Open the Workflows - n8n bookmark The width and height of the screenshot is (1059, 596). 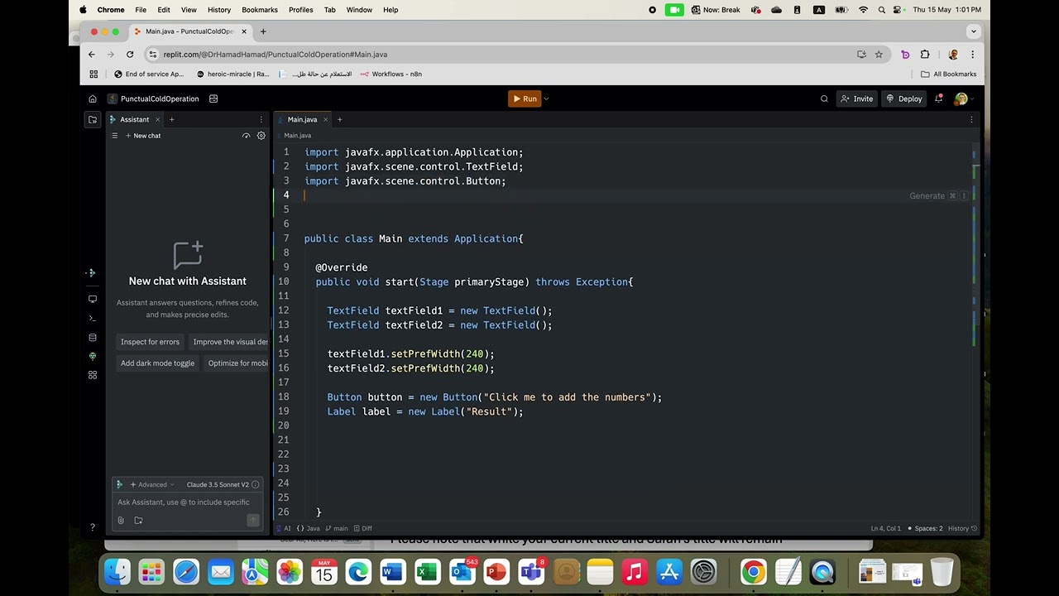pos(391,74)
